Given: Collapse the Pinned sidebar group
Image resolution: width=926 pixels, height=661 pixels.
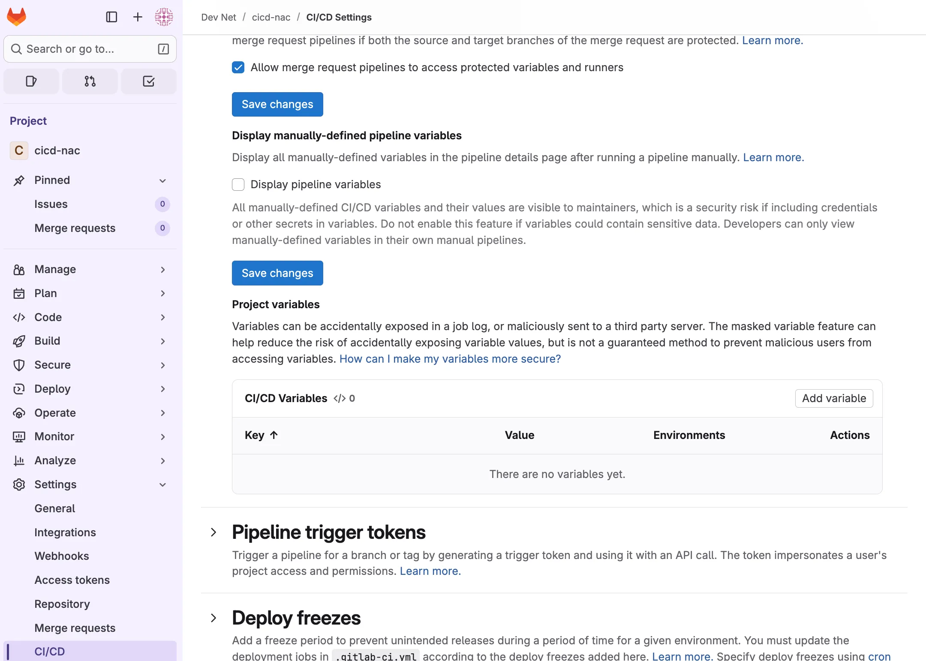Looking at the screenshot, I should 162,180.
